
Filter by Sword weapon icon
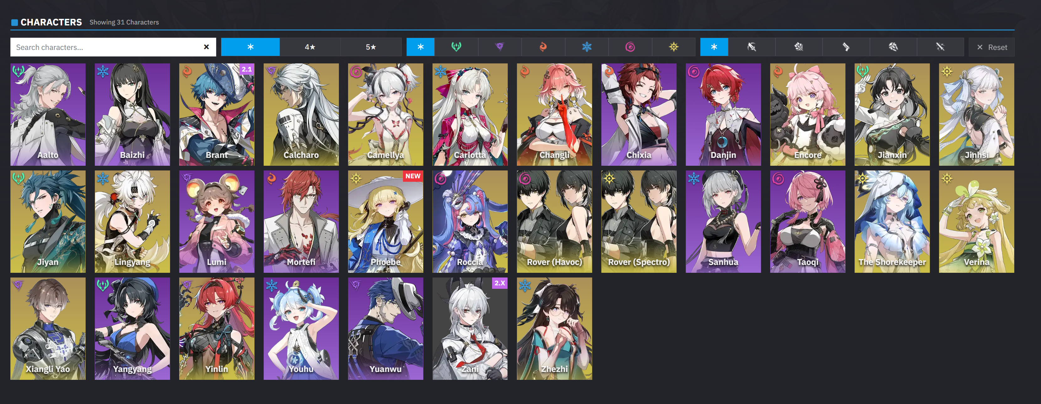[940, 47]
